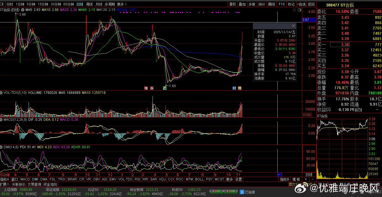Toggle the 复权 price adjustment option
Image resolution: width=382 pixels, height=197 pixels.
click(233, 4)
